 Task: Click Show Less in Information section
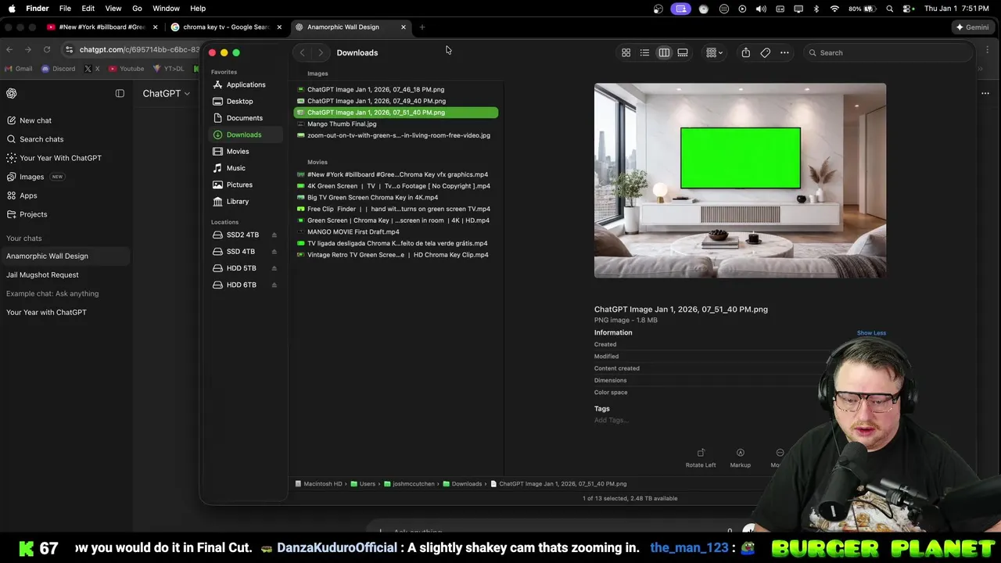(871, 333)
